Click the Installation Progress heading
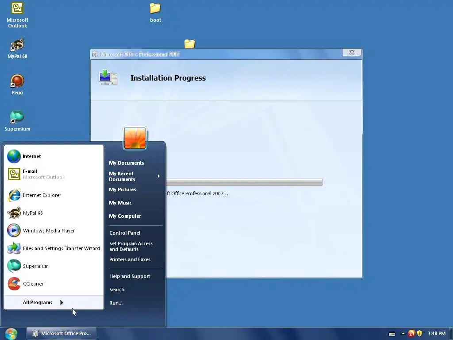The width and height of the screenshot is (453, 340). pyautogui.click(x=168, y=78)
